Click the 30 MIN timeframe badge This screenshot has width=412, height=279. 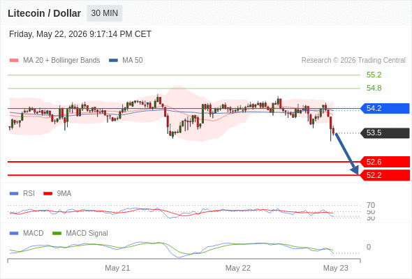(x=105, y=13)
